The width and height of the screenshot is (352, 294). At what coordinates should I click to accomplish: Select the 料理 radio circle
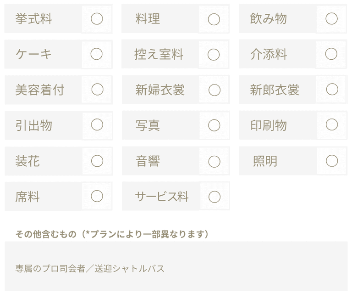pos(214,19)
